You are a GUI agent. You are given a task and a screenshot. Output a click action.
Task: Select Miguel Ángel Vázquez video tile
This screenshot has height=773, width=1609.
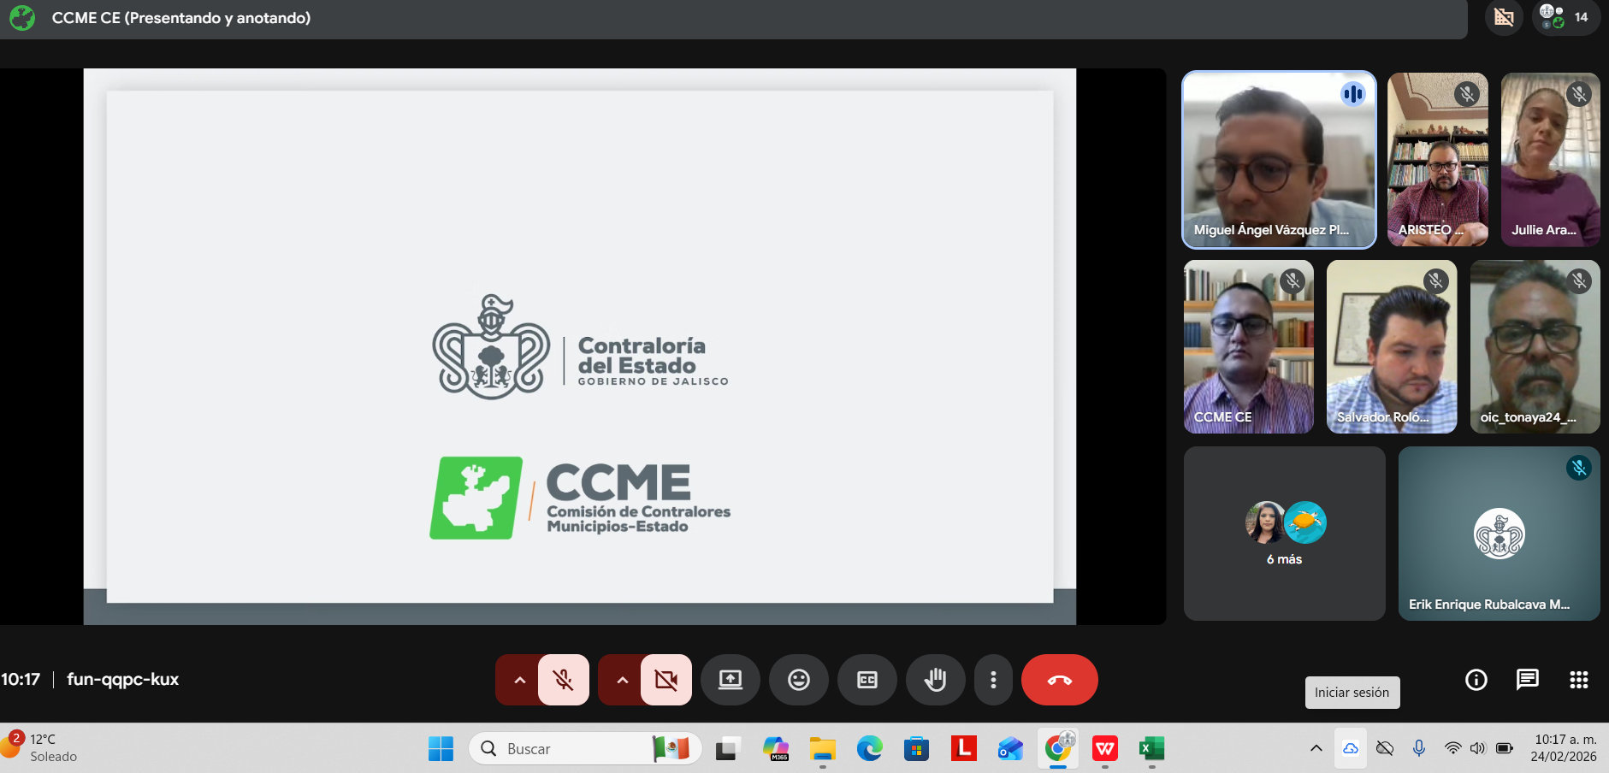click(x=1279, y=160)
